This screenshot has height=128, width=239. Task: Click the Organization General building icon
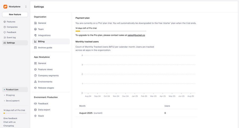[x=35, y=23]
